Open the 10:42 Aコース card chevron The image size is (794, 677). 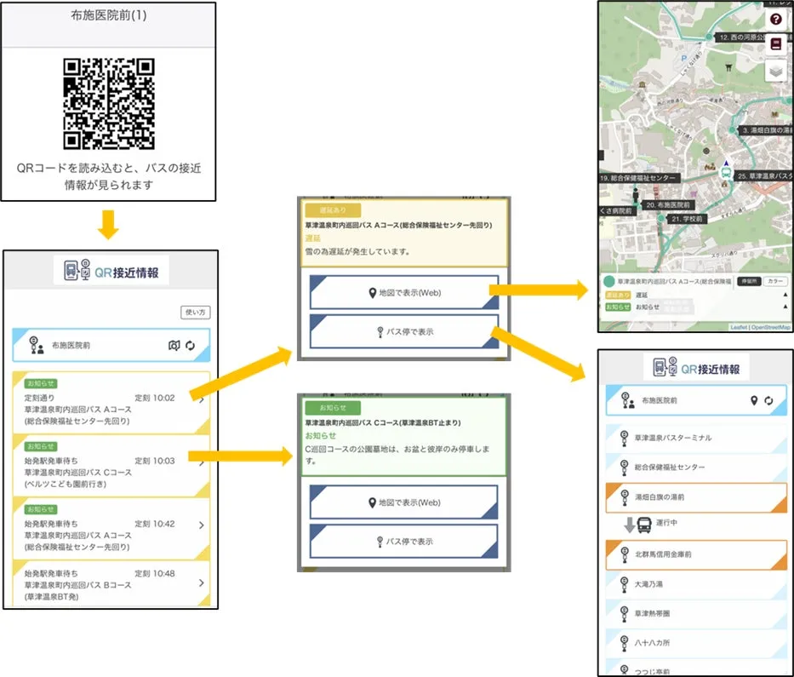tap(202, 525)
